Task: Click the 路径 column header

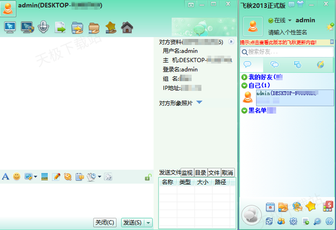Action: (x=221, y=182)
